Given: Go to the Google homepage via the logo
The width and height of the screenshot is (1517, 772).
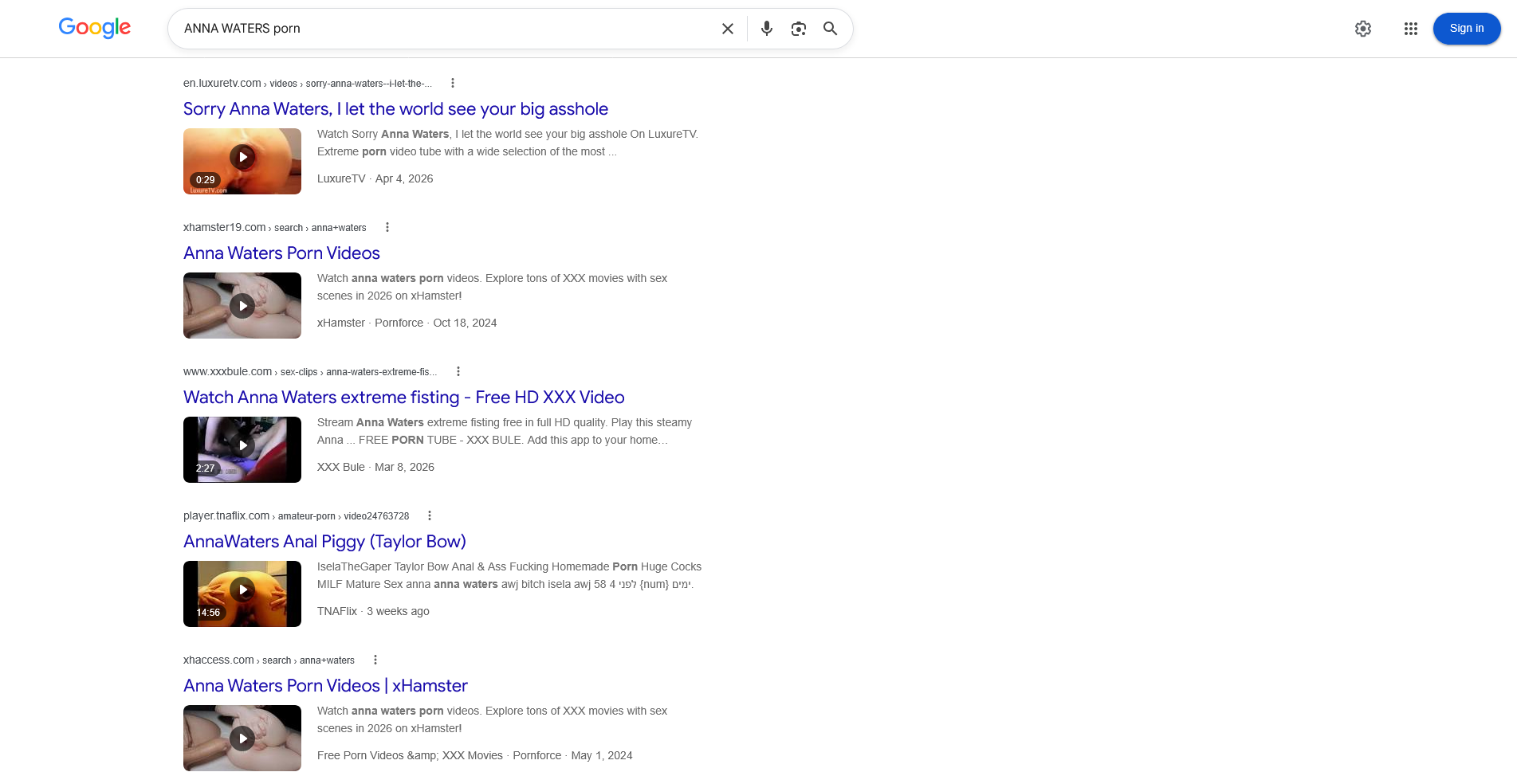Looking at the screenshot, I should (x=95, y=28).
